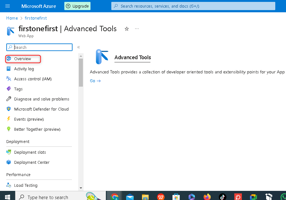
Task: Open the Tags menu item
Action: [18, 89]
